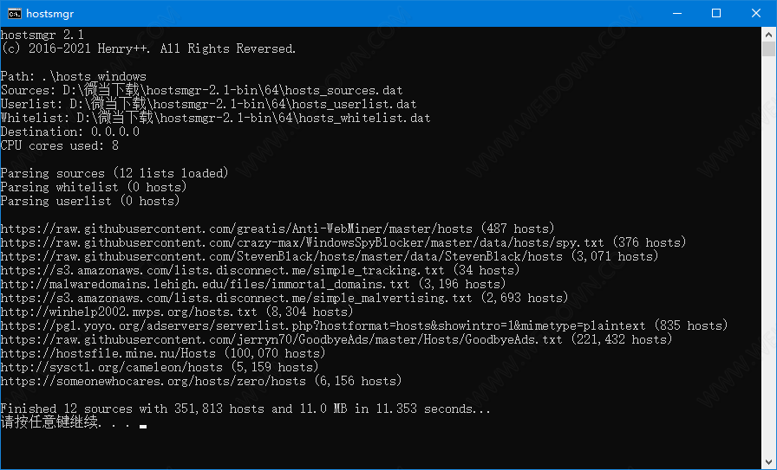Click the hostsmgr title text
The width and height of the screenshot is (777, 470).
click(49, 13)
